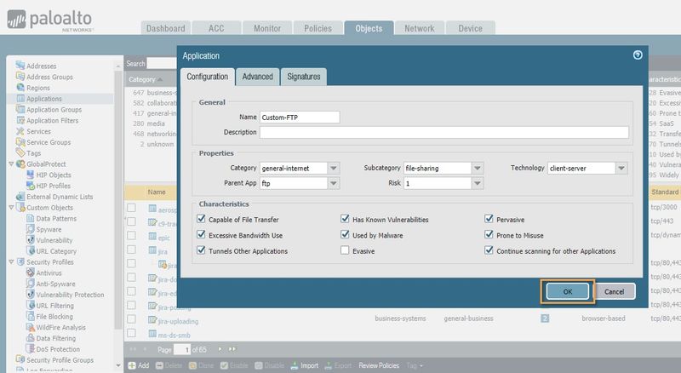Image resolution: width=681 pixels, height=373 pixels.
Task: Open the Risk dropdown
Action: click(478, 183)
